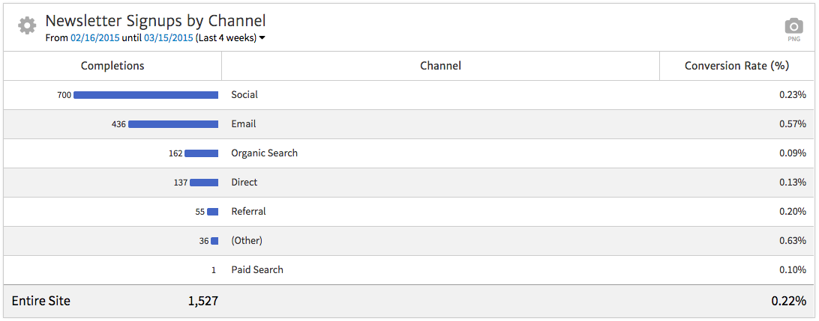Sort by Channel column header
Screen dimensions: 819x321
point(440,66)
